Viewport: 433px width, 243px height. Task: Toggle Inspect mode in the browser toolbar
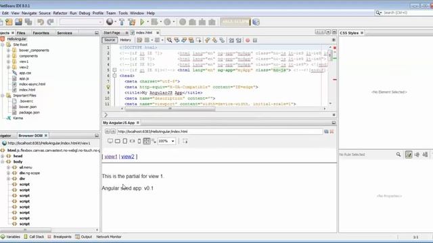click(x=185, y=141)
